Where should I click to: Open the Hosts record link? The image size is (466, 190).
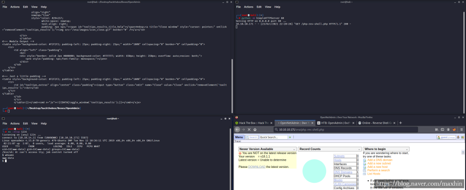[337, 160]
